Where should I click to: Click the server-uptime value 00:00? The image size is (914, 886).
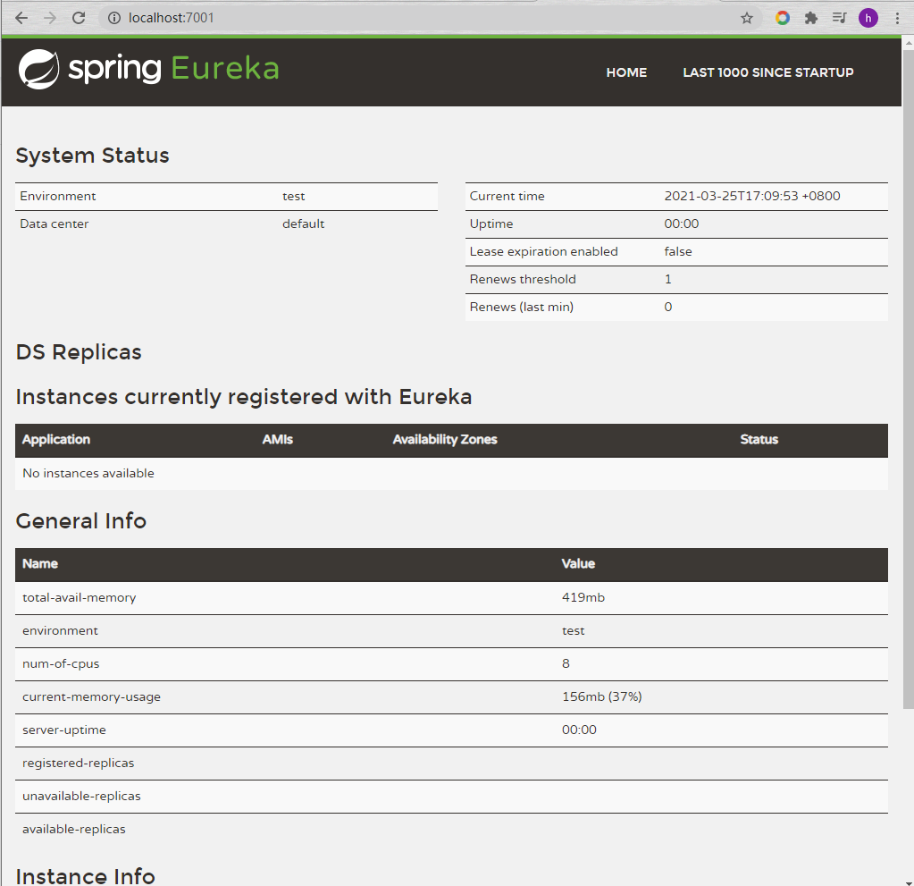(580, 730)
